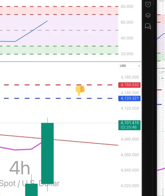Image resolution: width=165 pixels, height=196 pixels.
Task: Select the red 4,150.532 price label
Action: (x=129, y=85)
